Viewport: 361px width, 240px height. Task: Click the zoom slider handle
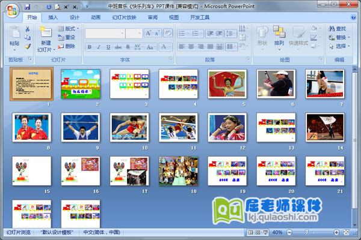[306, 232]
